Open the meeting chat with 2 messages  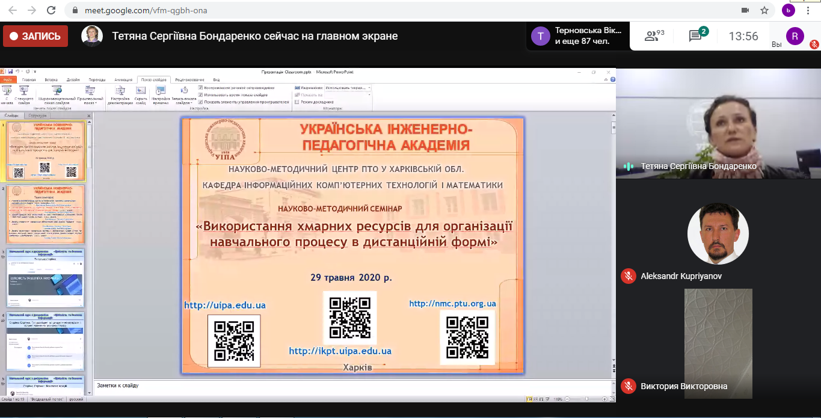[x=698, y=36]
